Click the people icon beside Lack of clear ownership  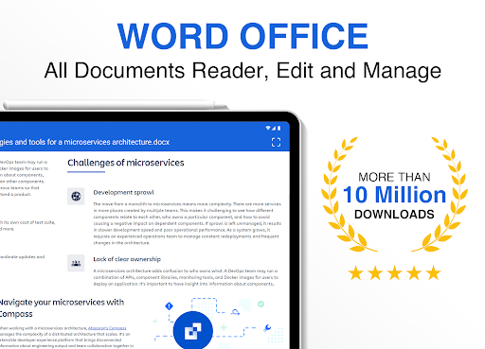[76, 263]
